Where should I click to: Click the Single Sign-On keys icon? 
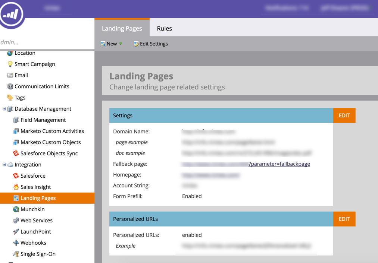[x=16, y=254]
